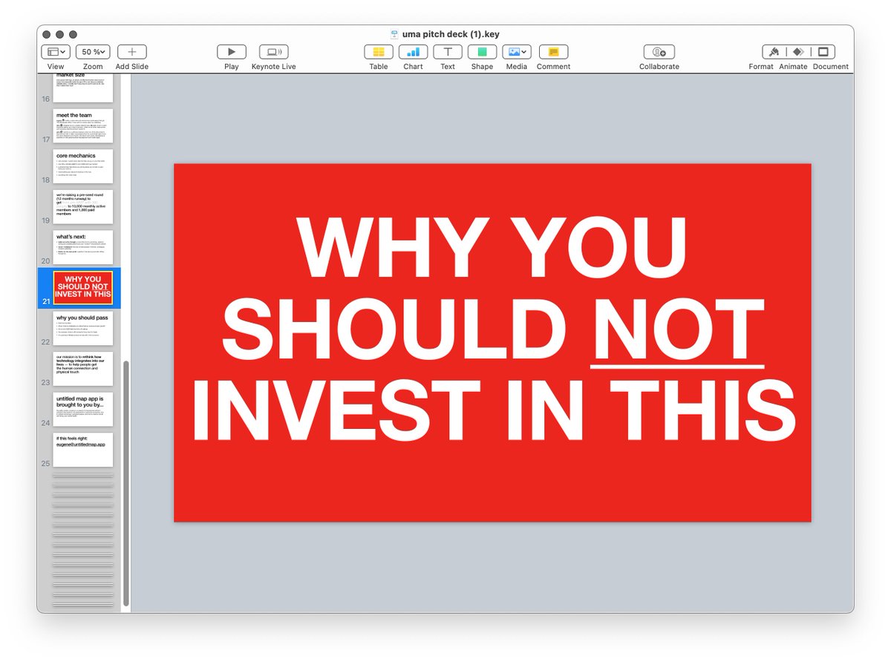Expand the Media dropdown menu
This screenshot has height=662, width=891.
click(516, 52)
